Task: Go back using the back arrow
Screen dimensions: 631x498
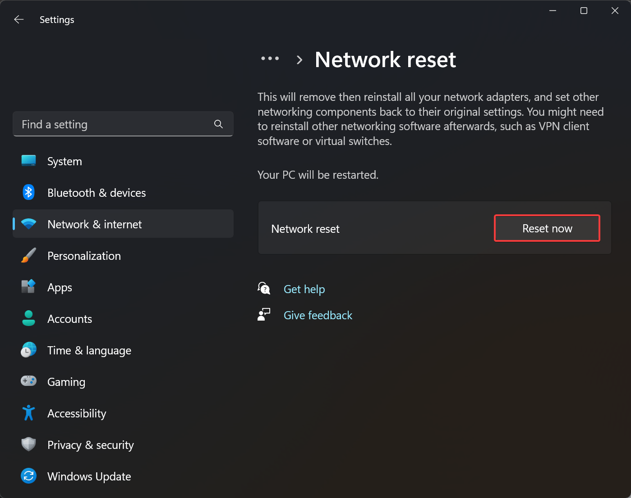Action: coord(18,19)
